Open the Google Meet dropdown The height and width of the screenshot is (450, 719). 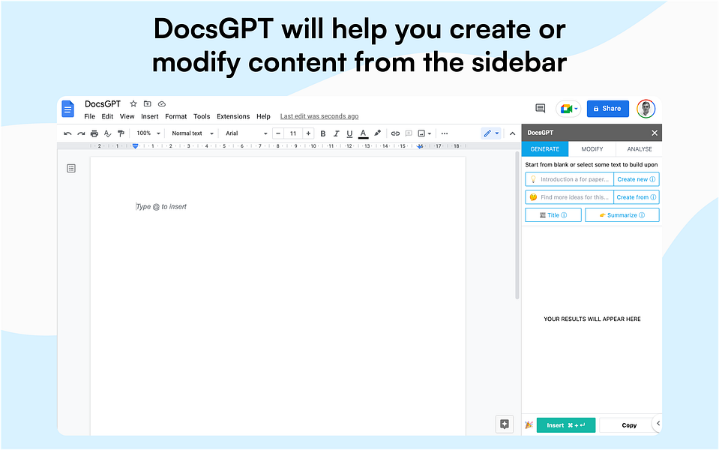coord(568,109)
